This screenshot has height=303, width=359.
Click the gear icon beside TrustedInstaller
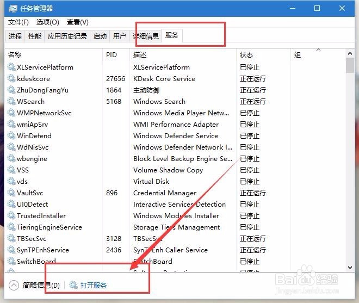[11, 215]
